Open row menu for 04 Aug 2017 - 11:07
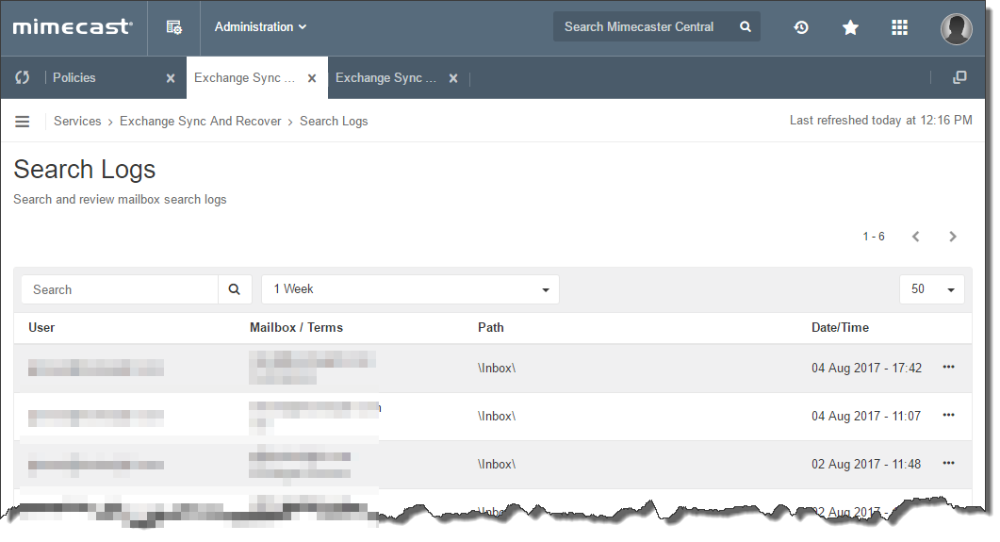 pyautogui.click(x=948, y=415)
